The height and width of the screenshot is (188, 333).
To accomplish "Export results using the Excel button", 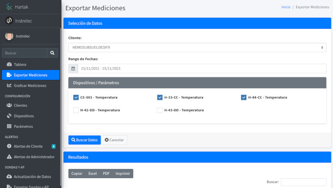I will [x=92, y=173].
